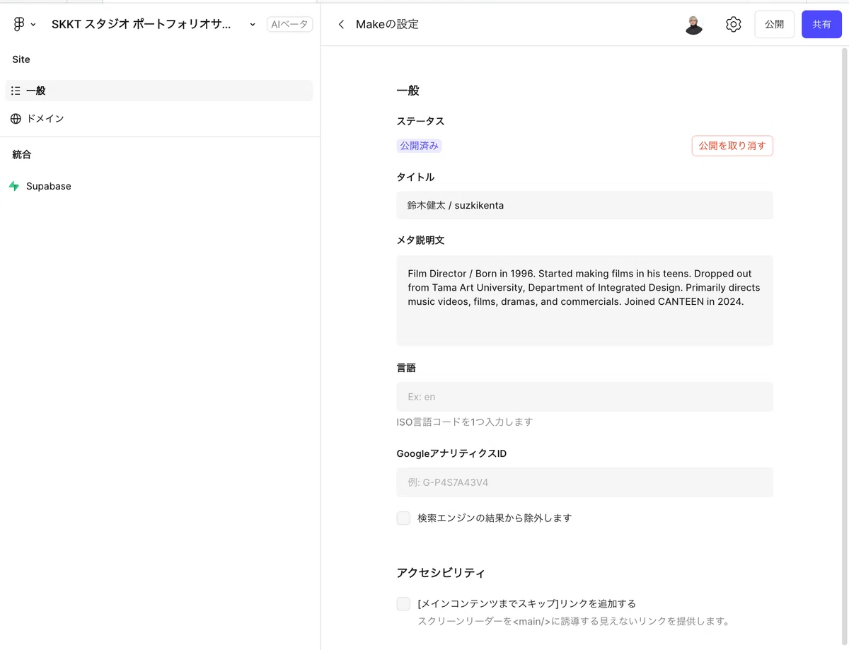849x650 pixels.
Task: Select the 一般 settings section
Action: (159, 91)
